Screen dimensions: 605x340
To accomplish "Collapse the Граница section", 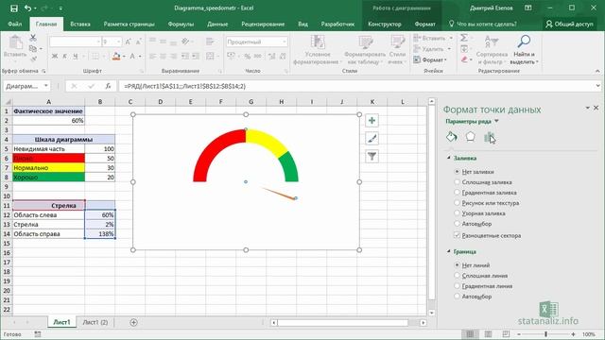I will (x=449, y=251).
